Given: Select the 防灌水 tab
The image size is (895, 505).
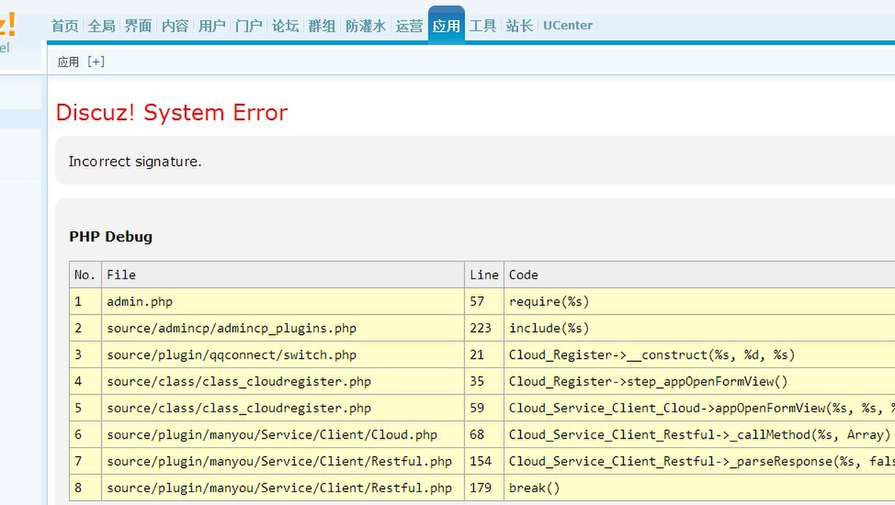Looking at the screenshot, I should tap(365, 26).
